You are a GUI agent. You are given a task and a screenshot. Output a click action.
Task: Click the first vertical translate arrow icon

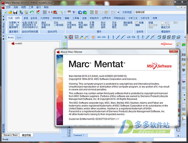(x=108, y=37)
